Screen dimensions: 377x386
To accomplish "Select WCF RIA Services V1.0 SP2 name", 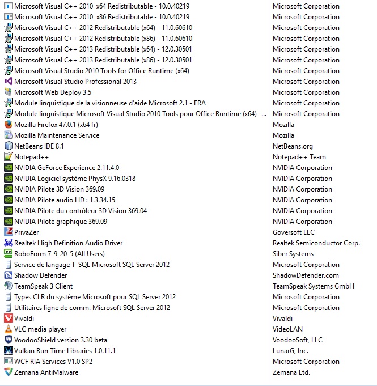I will click(x=53, y=362).
